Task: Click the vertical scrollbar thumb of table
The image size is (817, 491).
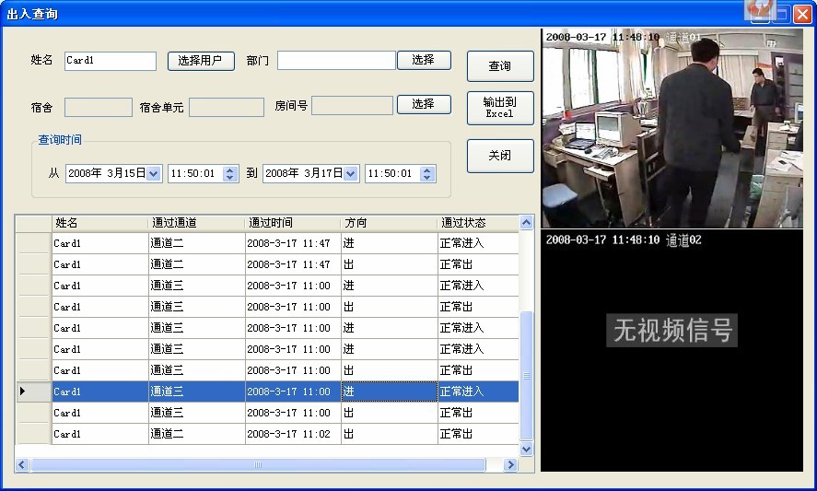Action: (x=526, y=376)
